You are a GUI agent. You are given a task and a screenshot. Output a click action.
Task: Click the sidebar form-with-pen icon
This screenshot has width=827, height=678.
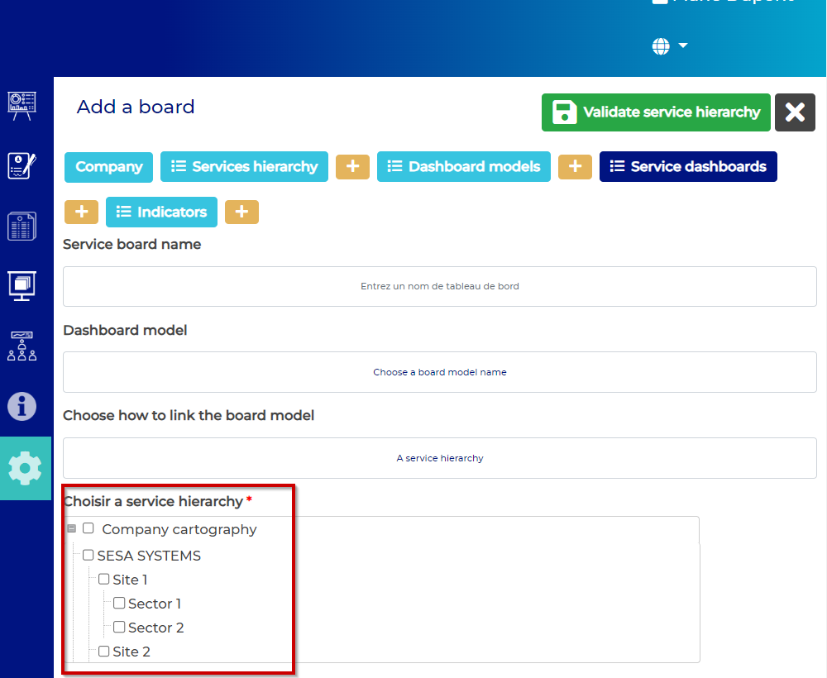22,165
